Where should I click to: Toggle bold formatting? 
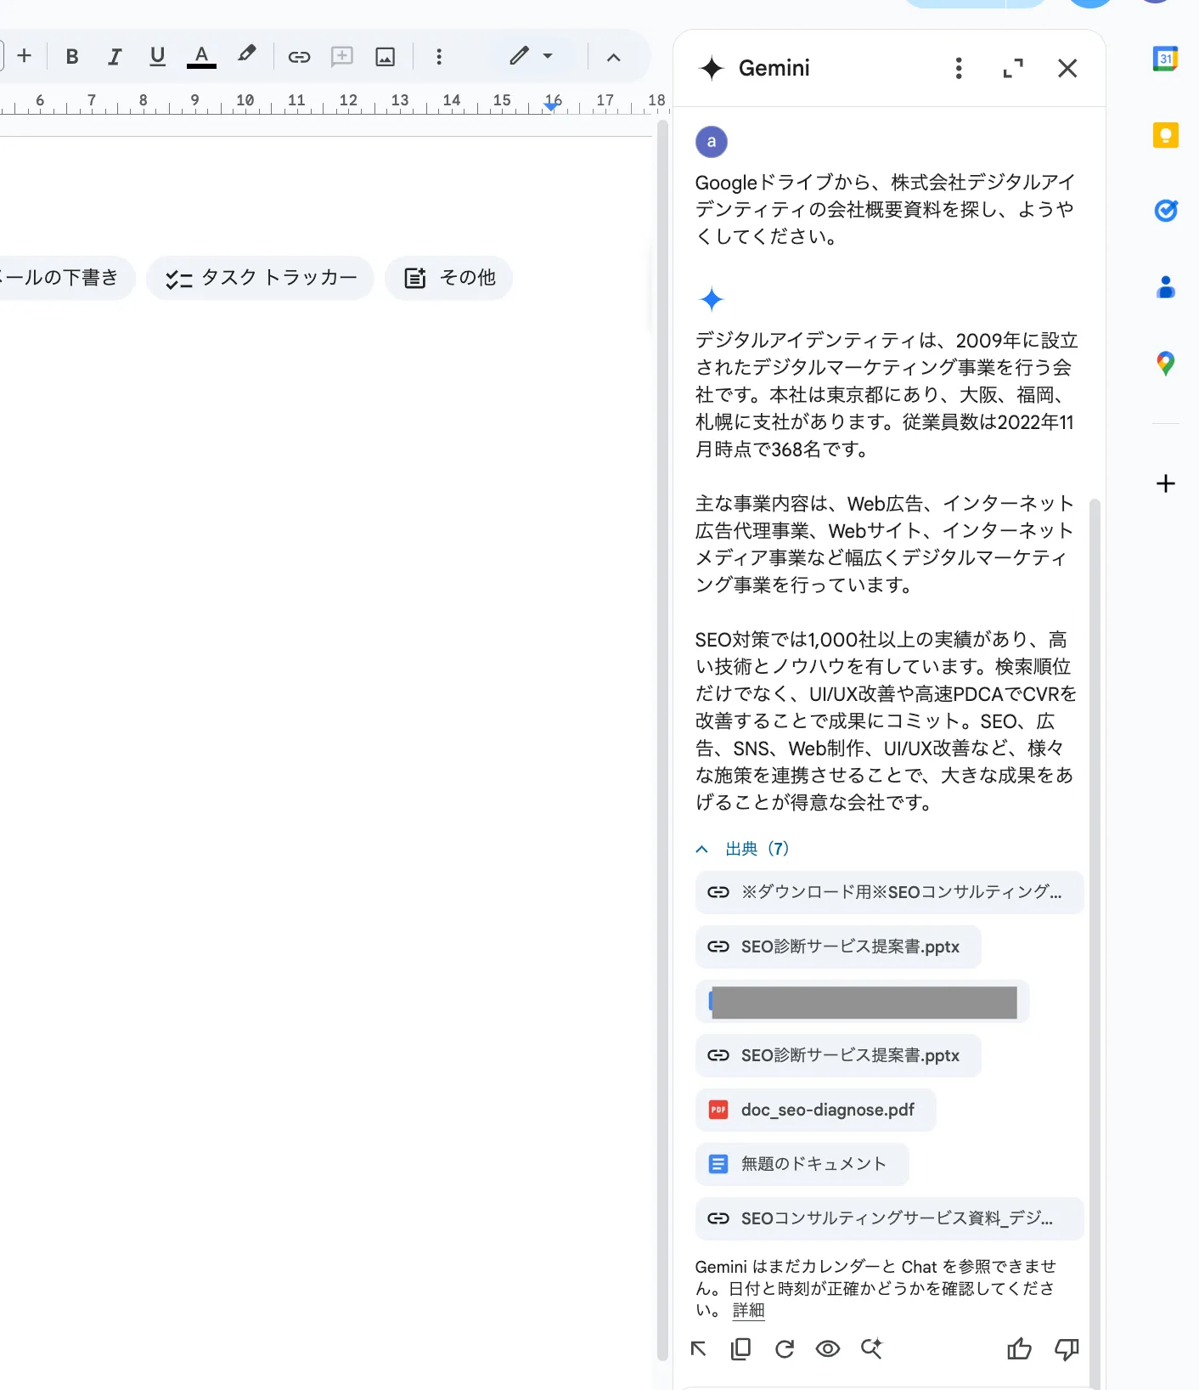[72, 57]
